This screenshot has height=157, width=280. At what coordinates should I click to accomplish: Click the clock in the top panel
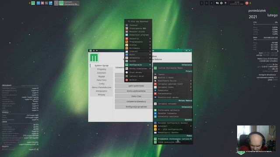[237, 3]
